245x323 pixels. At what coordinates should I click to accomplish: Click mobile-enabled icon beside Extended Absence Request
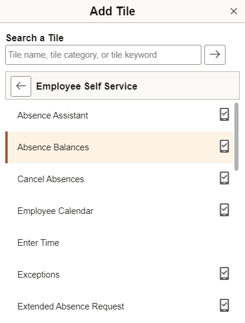coord(224,305)
